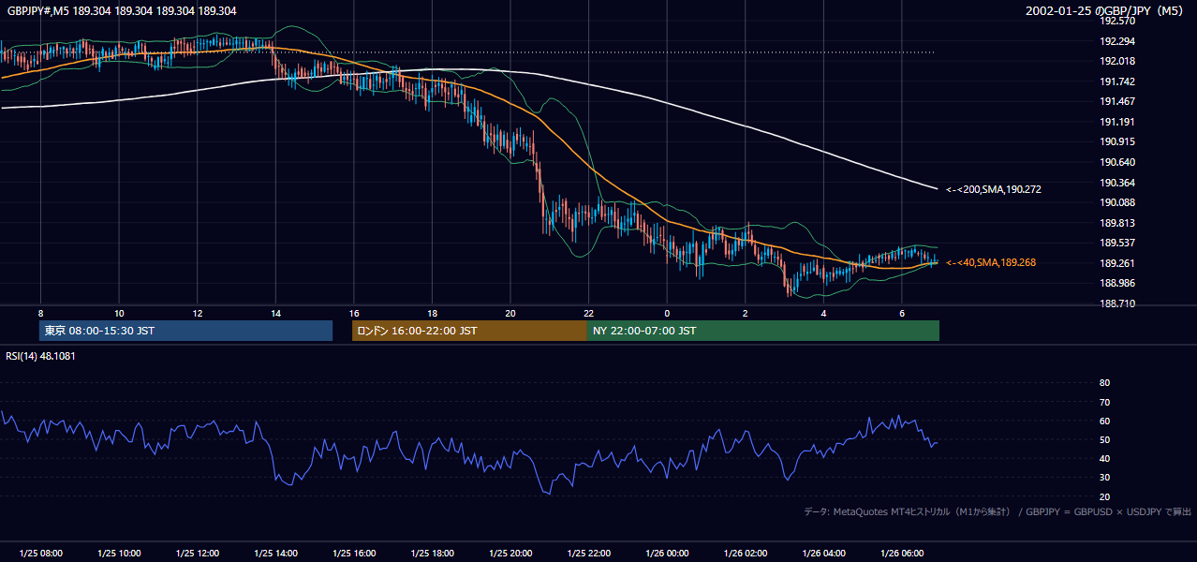
Task: Click the time axis label 1/26 04:00
Action: click(823, 554)
